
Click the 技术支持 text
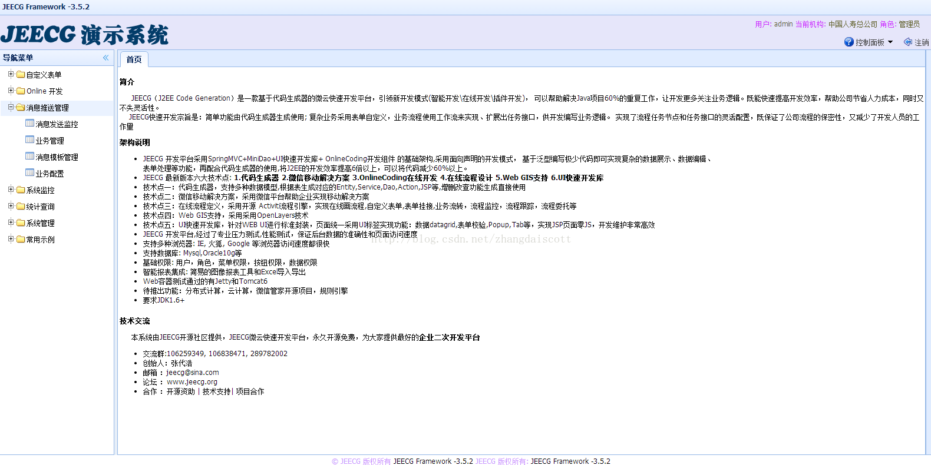(216, 391)
